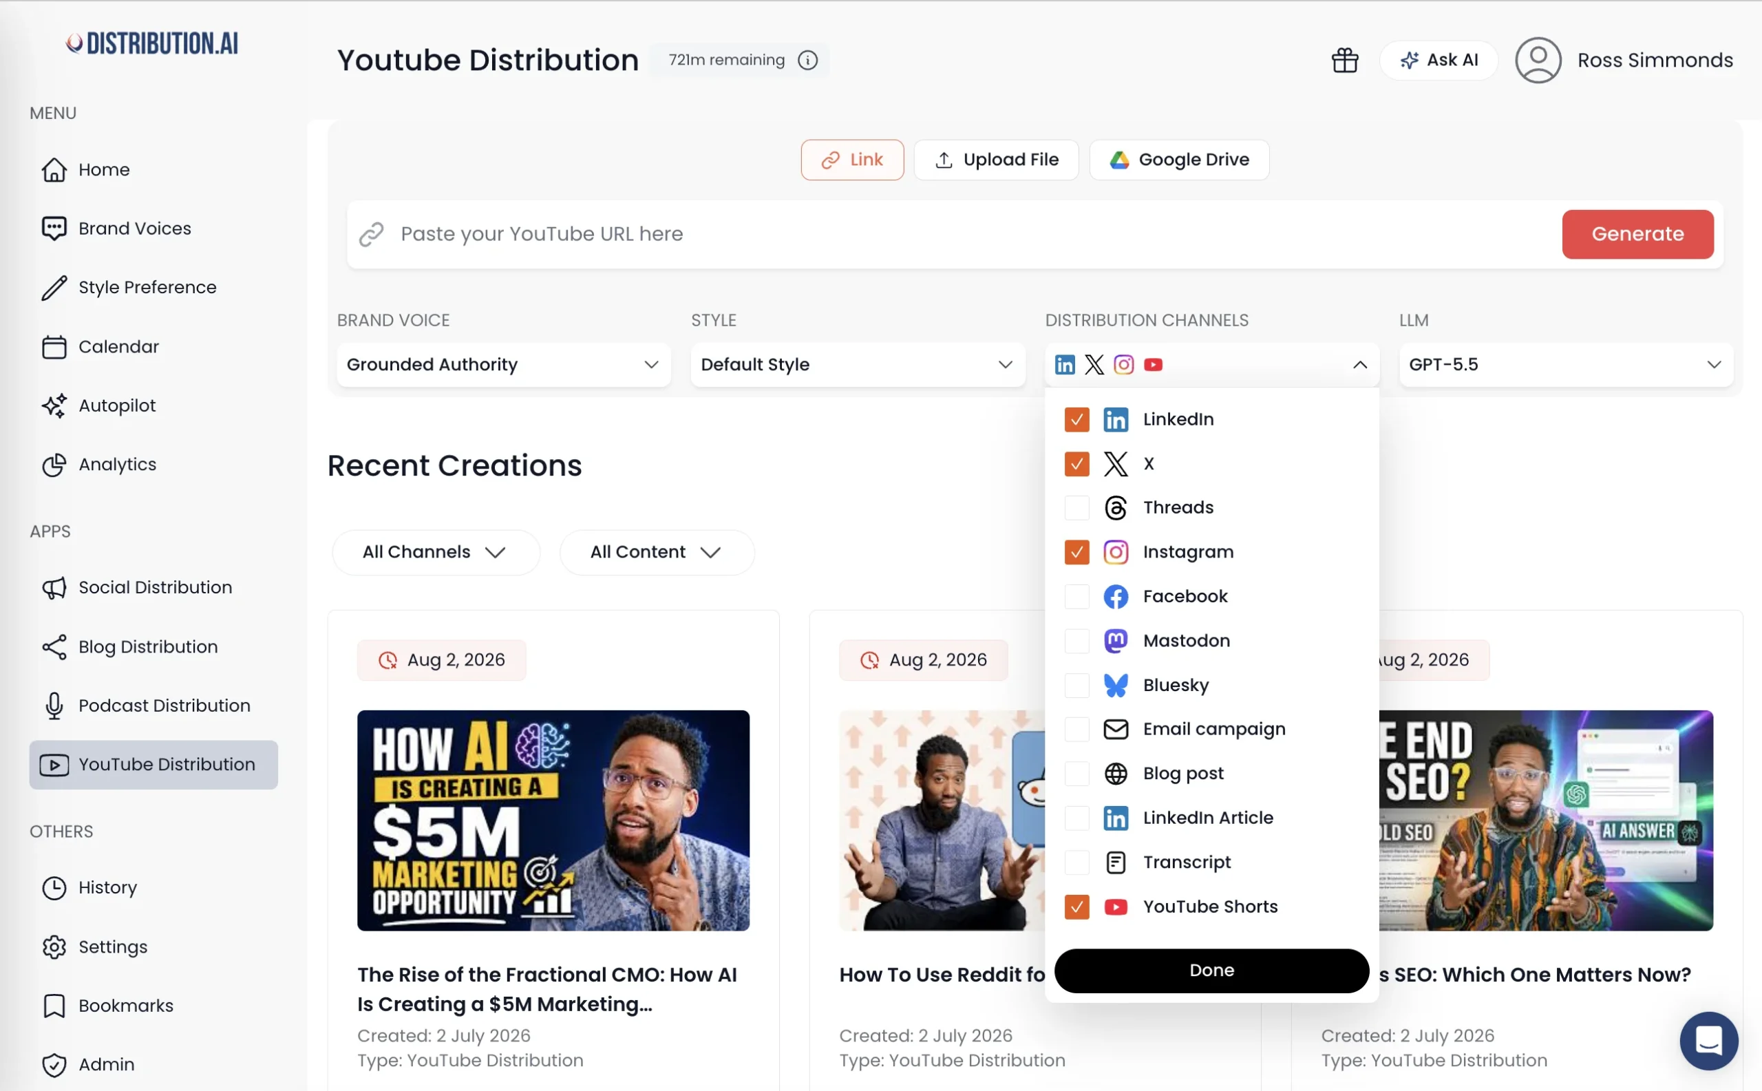Open the Default Style dropdown
This screenshot has width=1762, height=1091.
[857, 364]
